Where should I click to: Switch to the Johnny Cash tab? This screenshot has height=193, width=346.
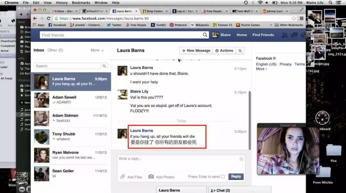click(275, 11)
